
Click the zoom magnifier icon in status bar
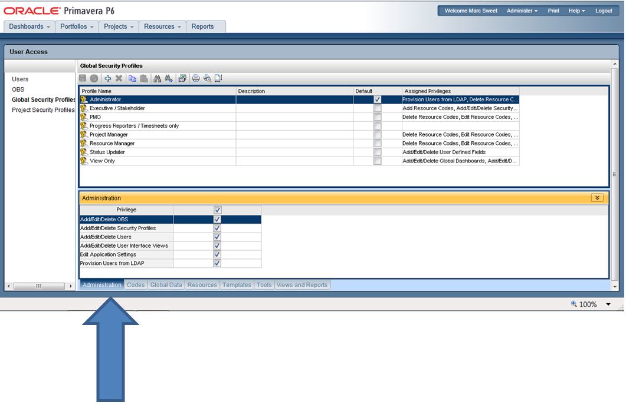[x=573, y=304]
